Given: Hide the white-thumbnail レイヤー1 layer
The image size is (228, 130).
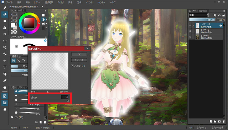Looking at the screenshot, I should 190,31.
